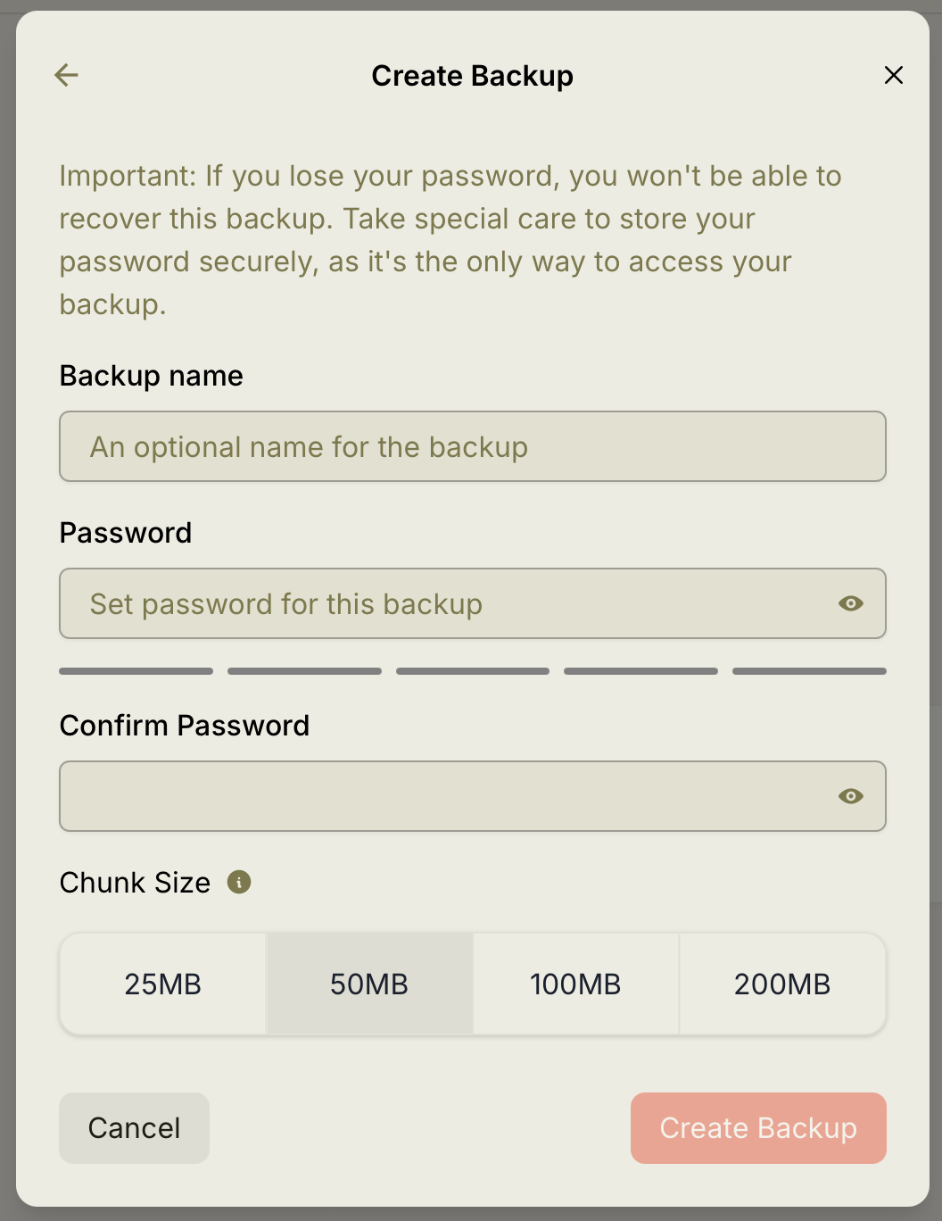Cancel the backup creation
942x1221 pixels.
tap(134, 1128)
